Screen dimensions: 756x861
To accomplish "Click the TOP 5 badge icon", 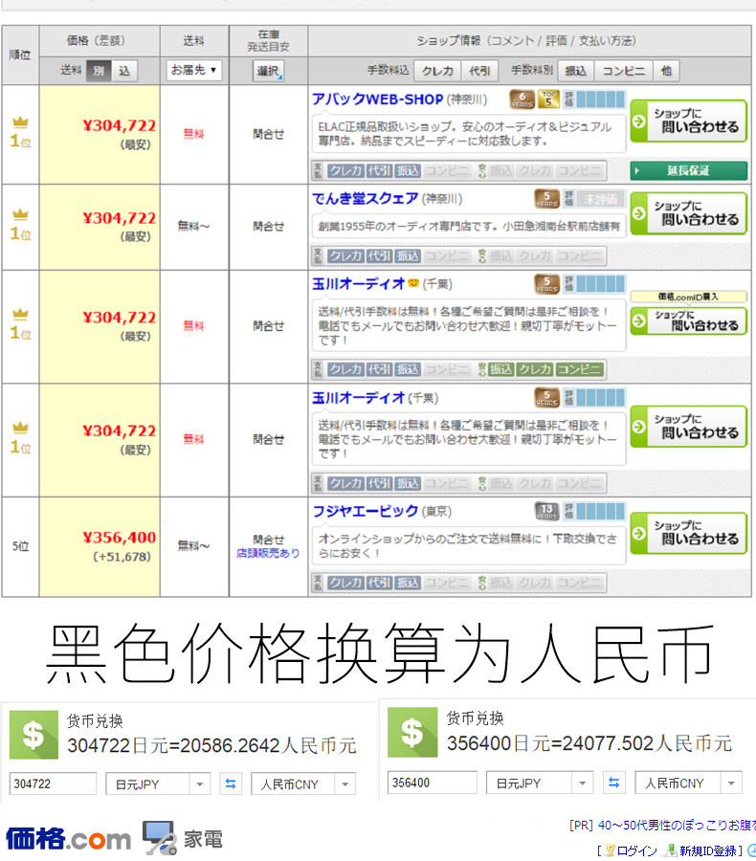I will pyautogui.click(x=548, y=99).
